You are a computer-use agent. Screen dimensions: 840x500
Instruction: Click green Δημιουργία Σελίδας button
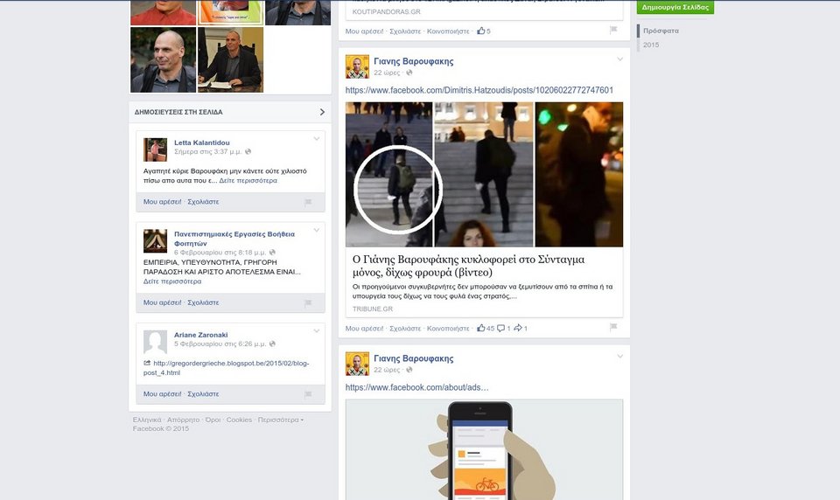[675, 7]
